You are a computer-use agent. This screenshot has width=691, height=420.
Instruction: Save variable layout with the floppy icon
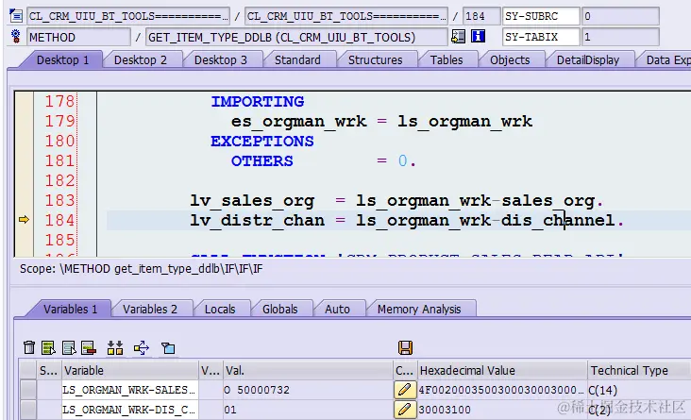pos(405,347)
